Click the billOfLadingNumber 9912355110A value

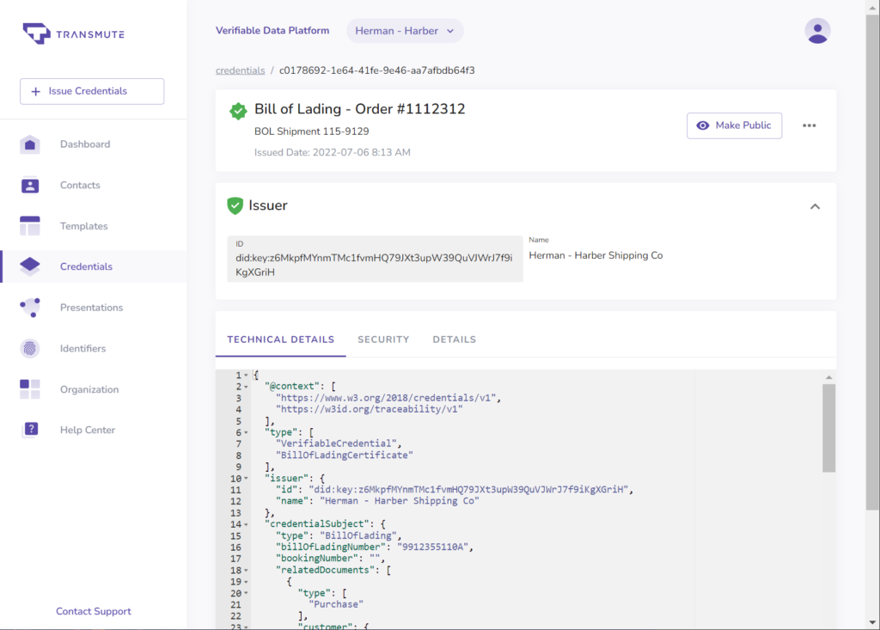(x=432, y=547)
